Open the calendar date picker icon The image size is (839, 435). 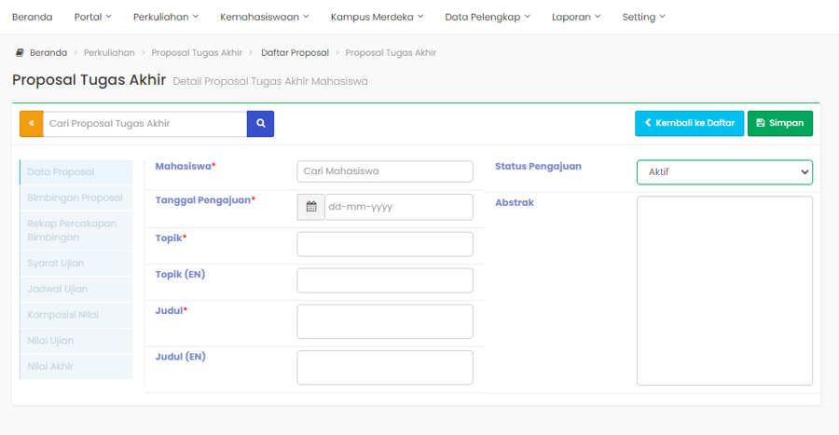pos(311,207)
